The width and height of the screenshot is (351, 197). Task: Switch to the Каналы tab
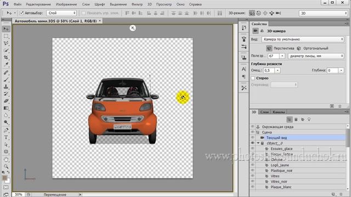[279, 112]
